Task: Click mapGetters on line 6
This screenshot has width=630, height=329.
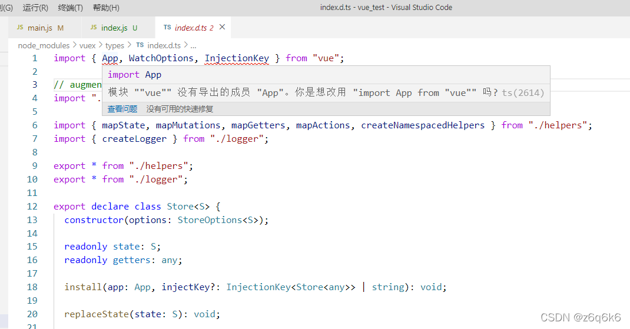Action: click(x=258, y=125)
